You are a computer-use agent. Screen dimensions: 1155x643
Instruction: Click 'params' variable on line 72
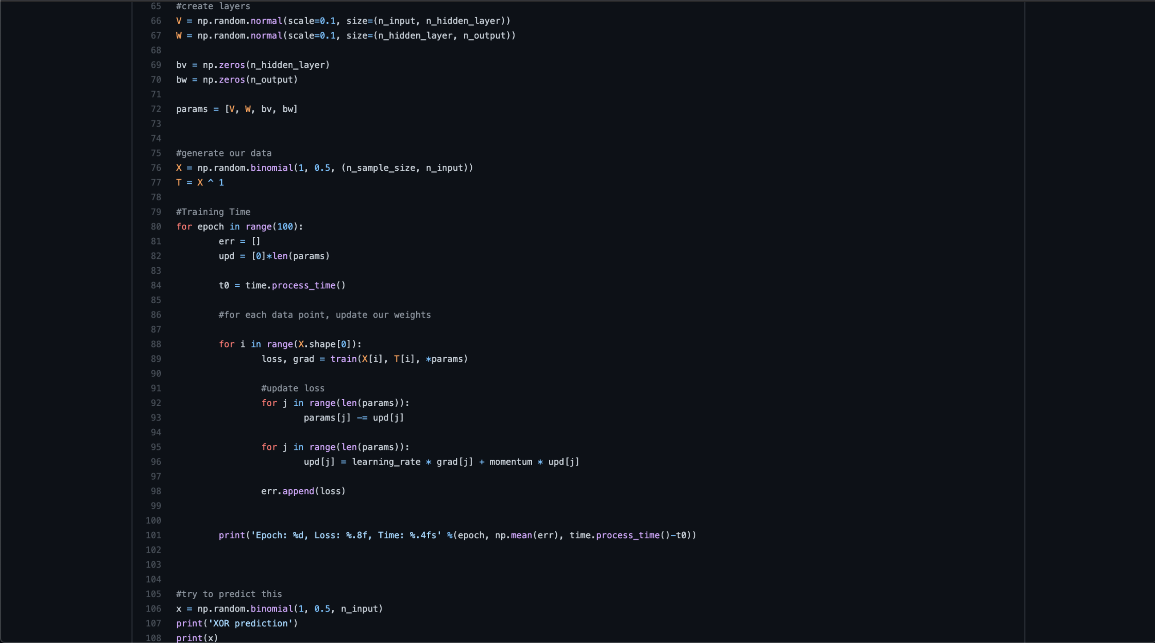[192, 109]
